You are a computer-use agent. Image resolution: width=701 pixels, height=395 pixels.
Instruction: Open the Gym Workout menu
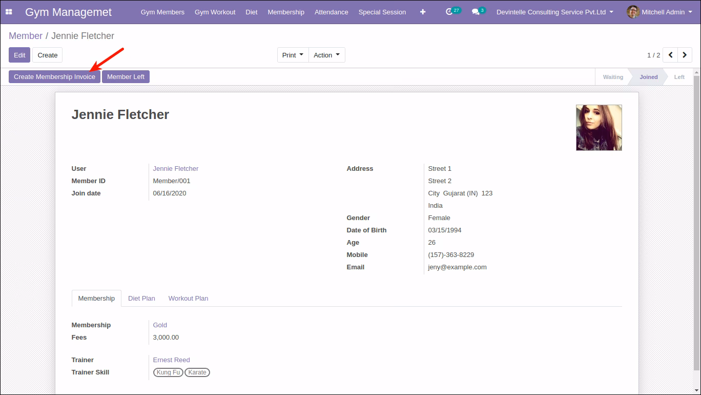click(215, 12)
